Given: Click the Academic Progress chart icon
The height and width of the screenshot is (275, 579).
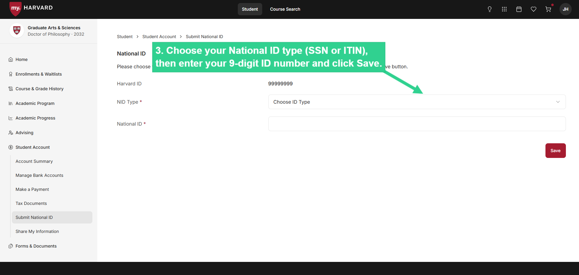Looking at the screenshot, I should click(11, 118).
